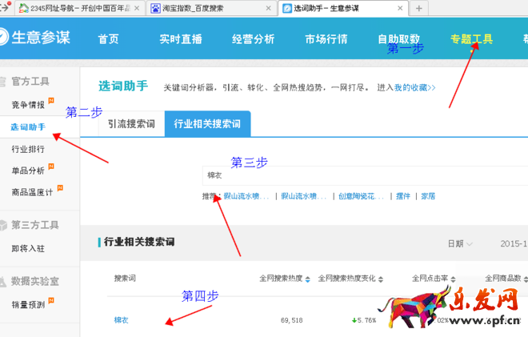The height and width of the screenshot is (337, 528).
Task: Open 市场行情 navigation item
Action: click(326, 39)
